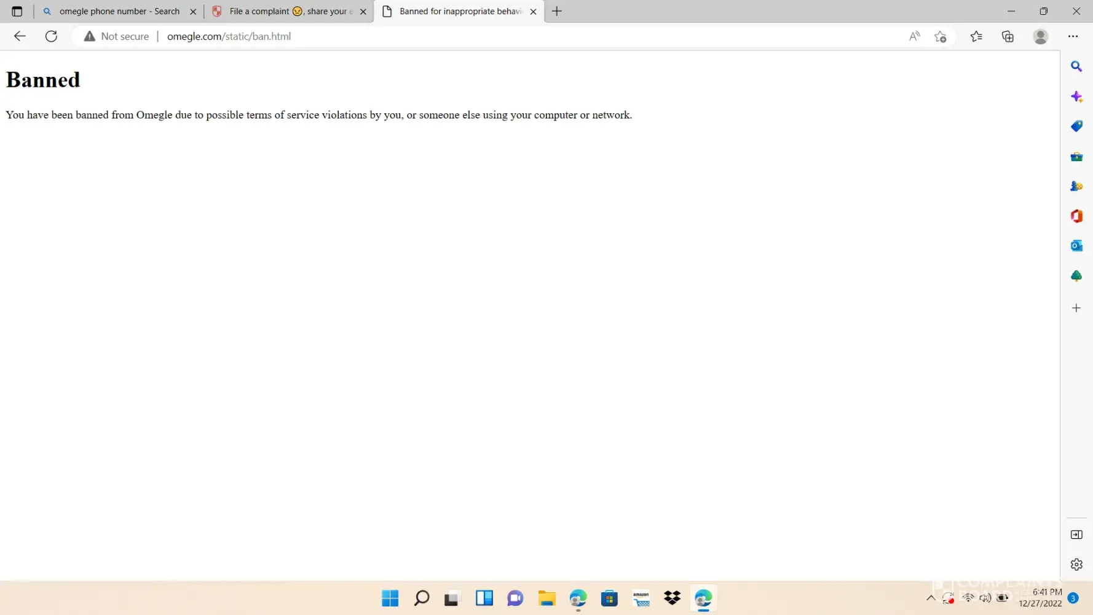Open a new browser tab
This screenshot has height=615, width=1093.
click(x=557, y=11)
